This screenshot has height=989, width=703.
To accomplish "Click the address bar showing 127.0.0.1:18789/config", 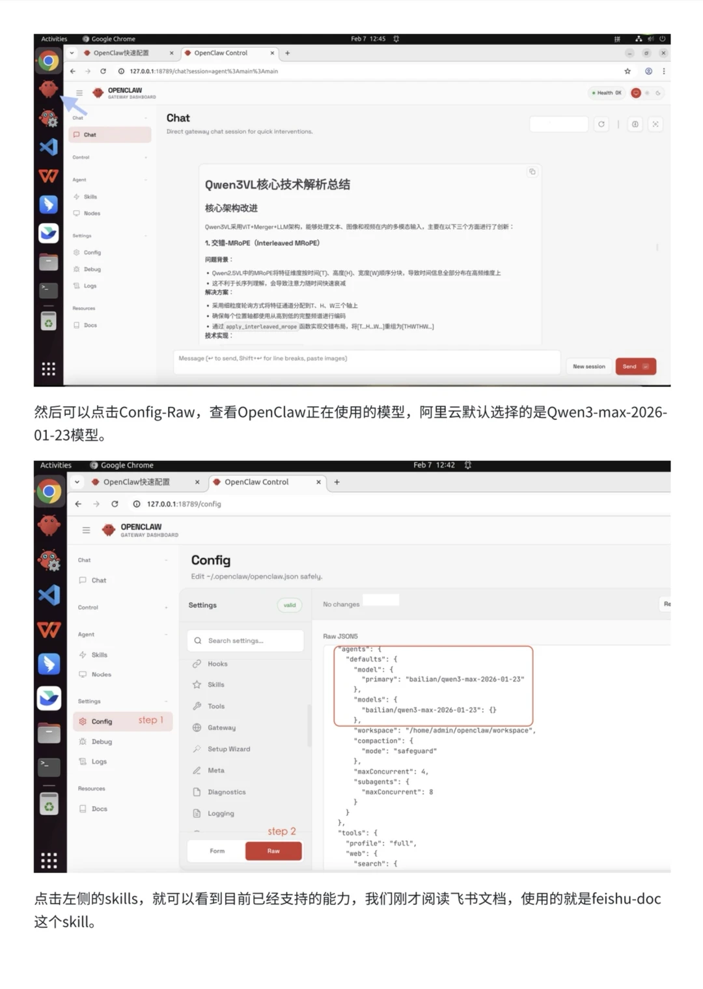I will click(184, 504).
